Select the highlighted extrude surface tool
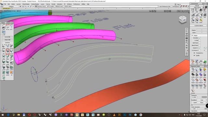This screenshot has height=117, width=208. tap(8, 51)
